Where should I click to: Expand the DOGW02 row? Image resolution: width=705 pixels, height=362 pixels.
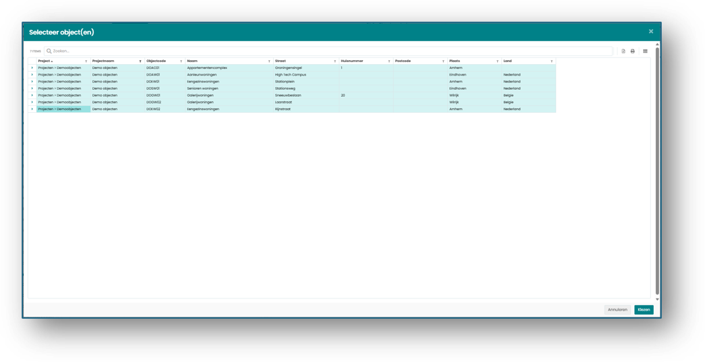click(32, 102)
